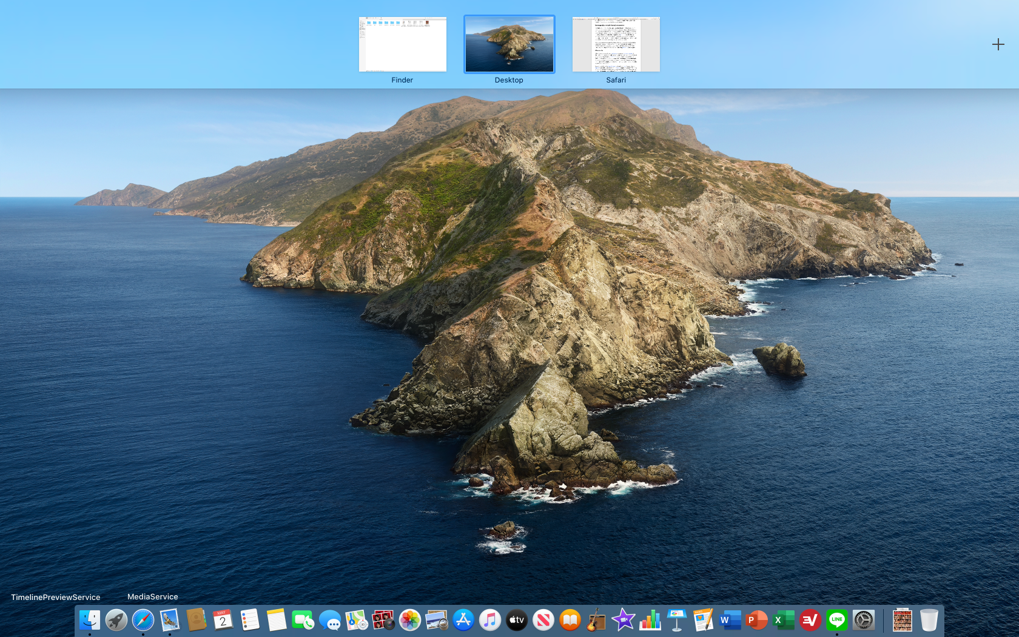This screenshot has width=1019, height=637.
Task: Open the Trash in the Dock
Action: point(929,620)
